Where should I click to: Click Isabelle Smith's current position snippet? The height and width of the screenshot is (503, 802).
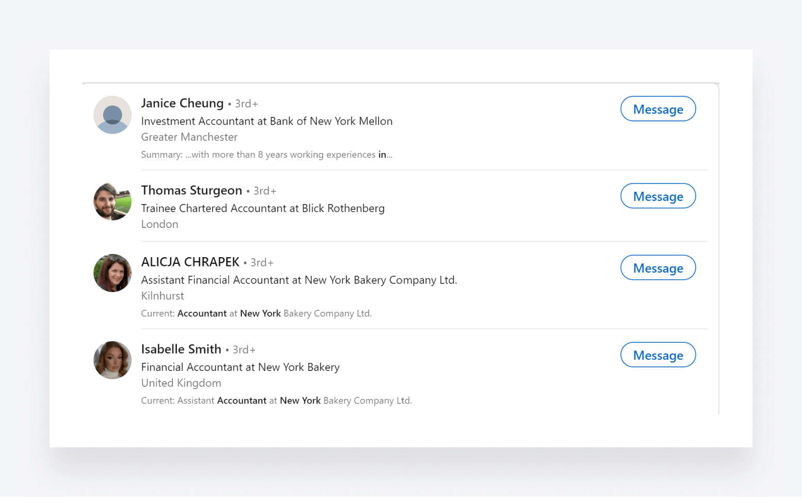click(276, 400)
